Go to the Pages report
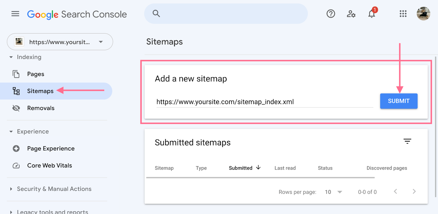 36,74
